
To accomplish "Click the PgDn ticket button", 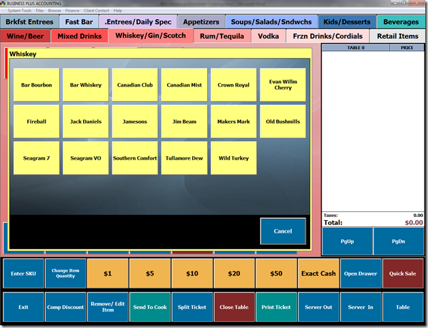I will pyautogui.click(x=398, y=241).
